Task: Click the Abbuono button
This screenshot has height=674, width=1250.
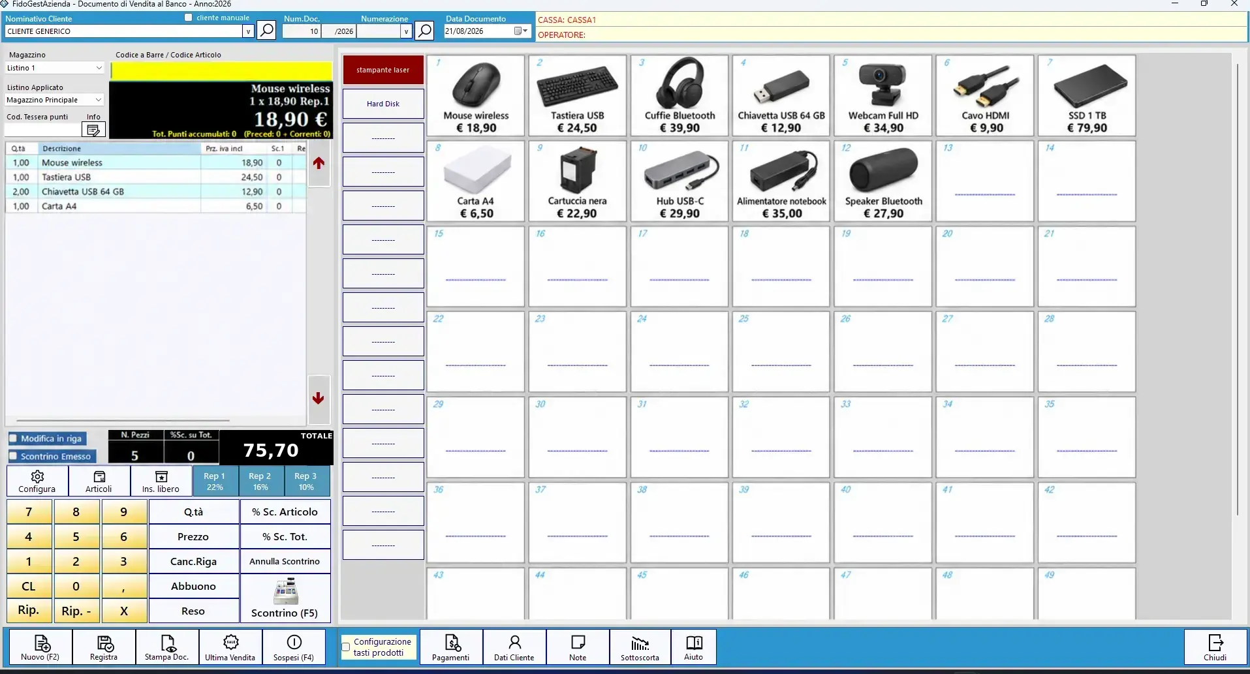Action: pos(194,586)
